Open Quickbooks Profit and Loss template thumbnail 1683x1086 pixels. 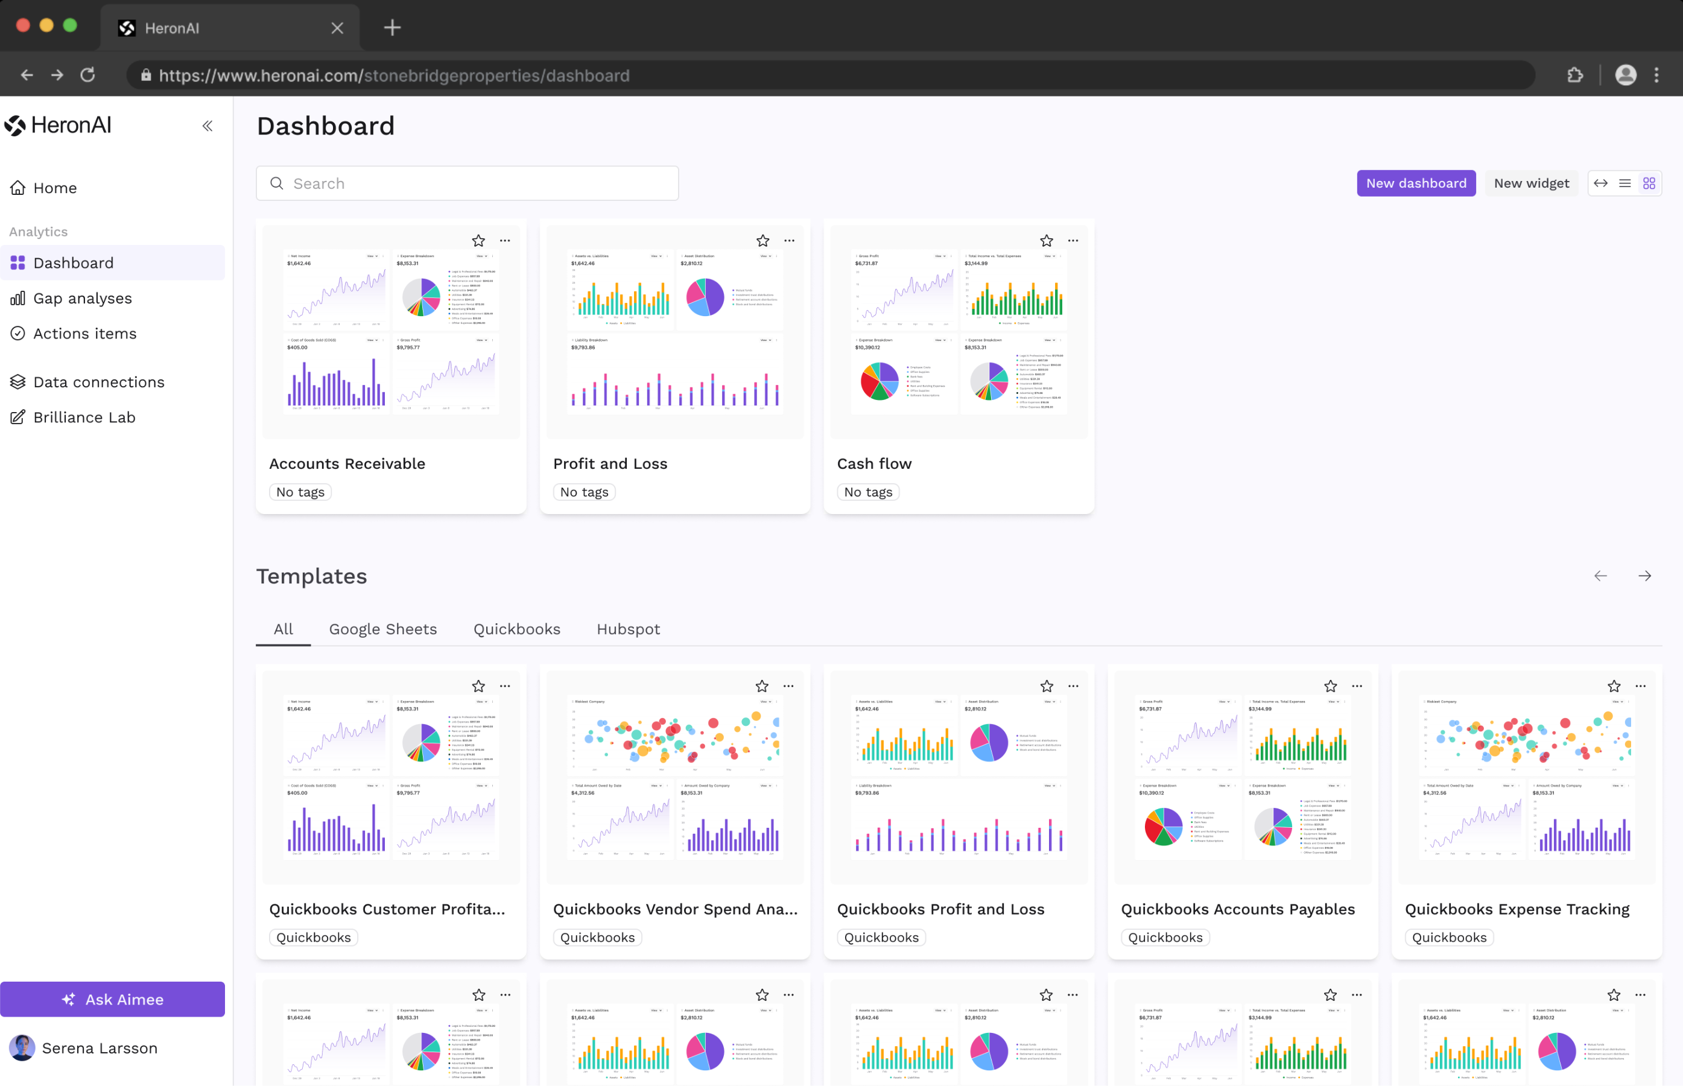pos(958,776)
